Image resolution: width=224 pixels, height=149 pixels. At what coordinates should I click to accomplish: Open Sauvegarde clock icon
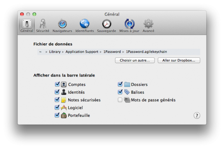106,24
